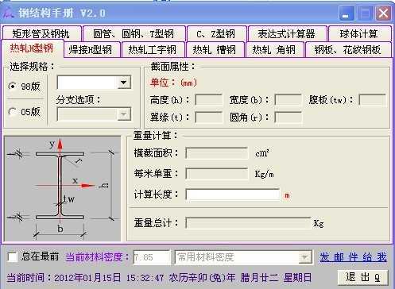Image resolution: width=395 pixels, height=289 pixels.
Task: Close the 钢结构手册 window
Action: pos(383,13)
